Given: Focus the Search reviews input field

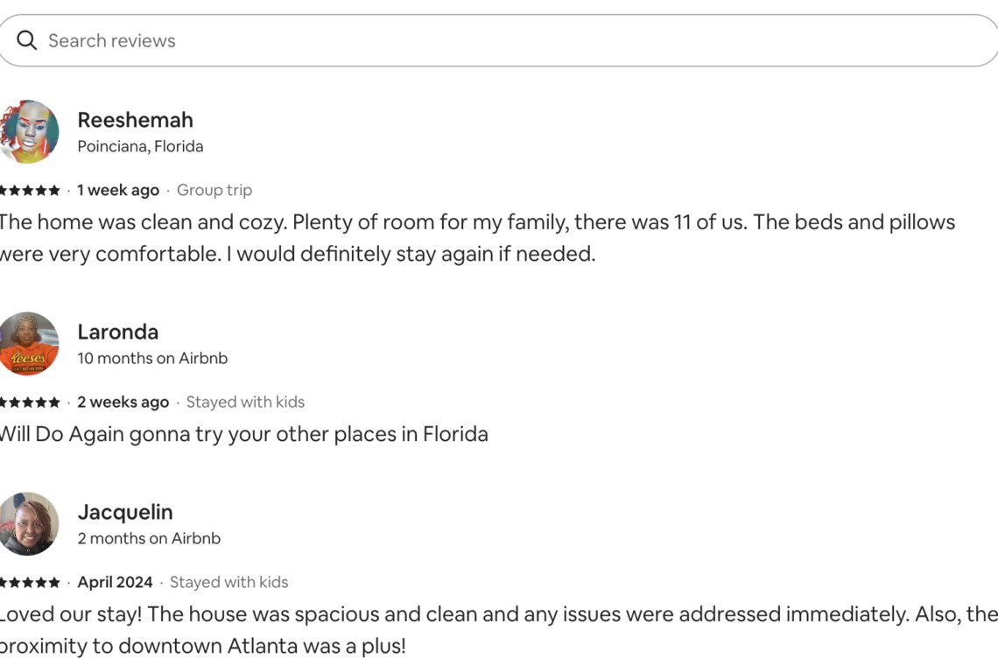Looking at the screenshot, I should (x=508, y=40).
